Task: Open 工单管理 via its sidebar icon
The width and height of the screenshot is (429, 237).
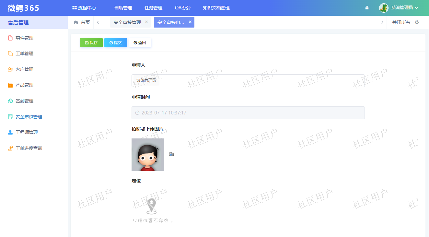Action: coord(10,53)
